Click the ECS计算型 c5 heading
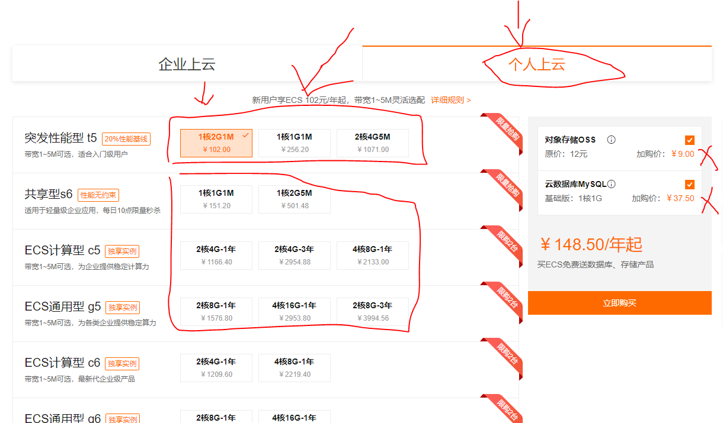 (x=62, y=250)
